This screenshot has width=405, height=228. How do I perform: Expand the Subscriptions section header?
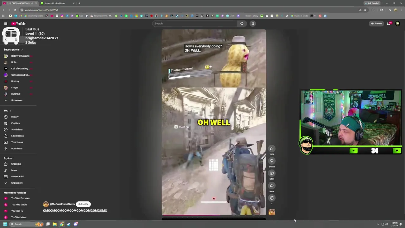tap(13, 50)
